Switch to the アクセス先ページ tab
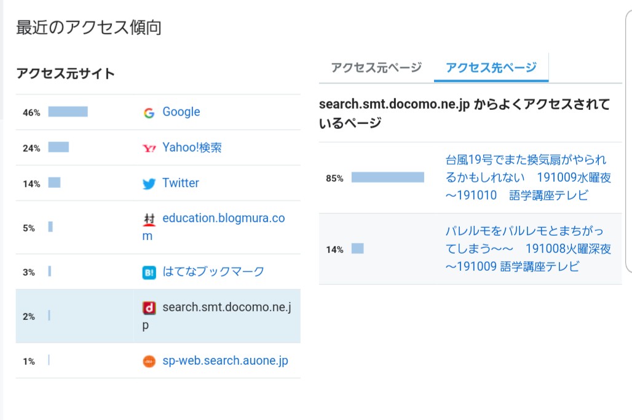Screen dimensions: 632x420 (x=491, y=68)
